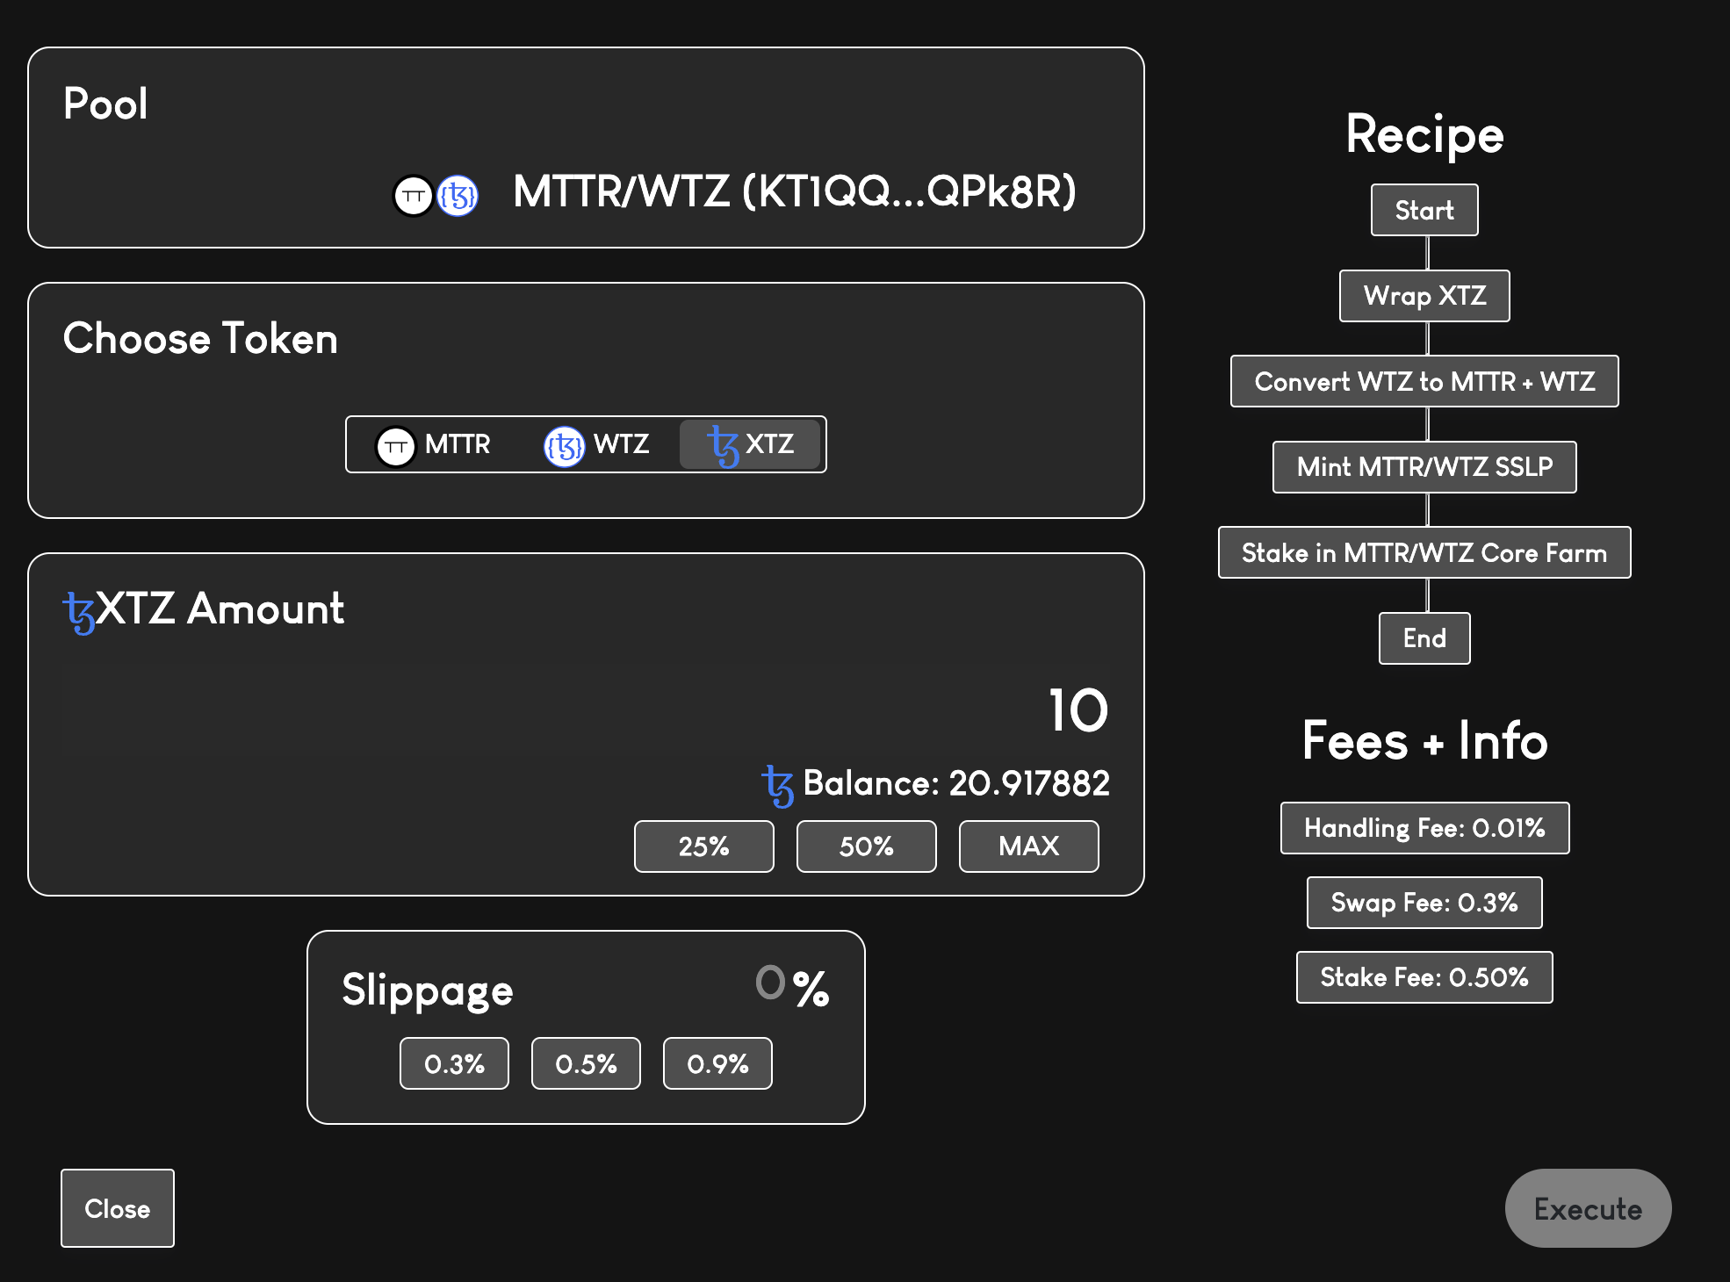
Task: Focus the custom slippage percent field
Action: 768,983
